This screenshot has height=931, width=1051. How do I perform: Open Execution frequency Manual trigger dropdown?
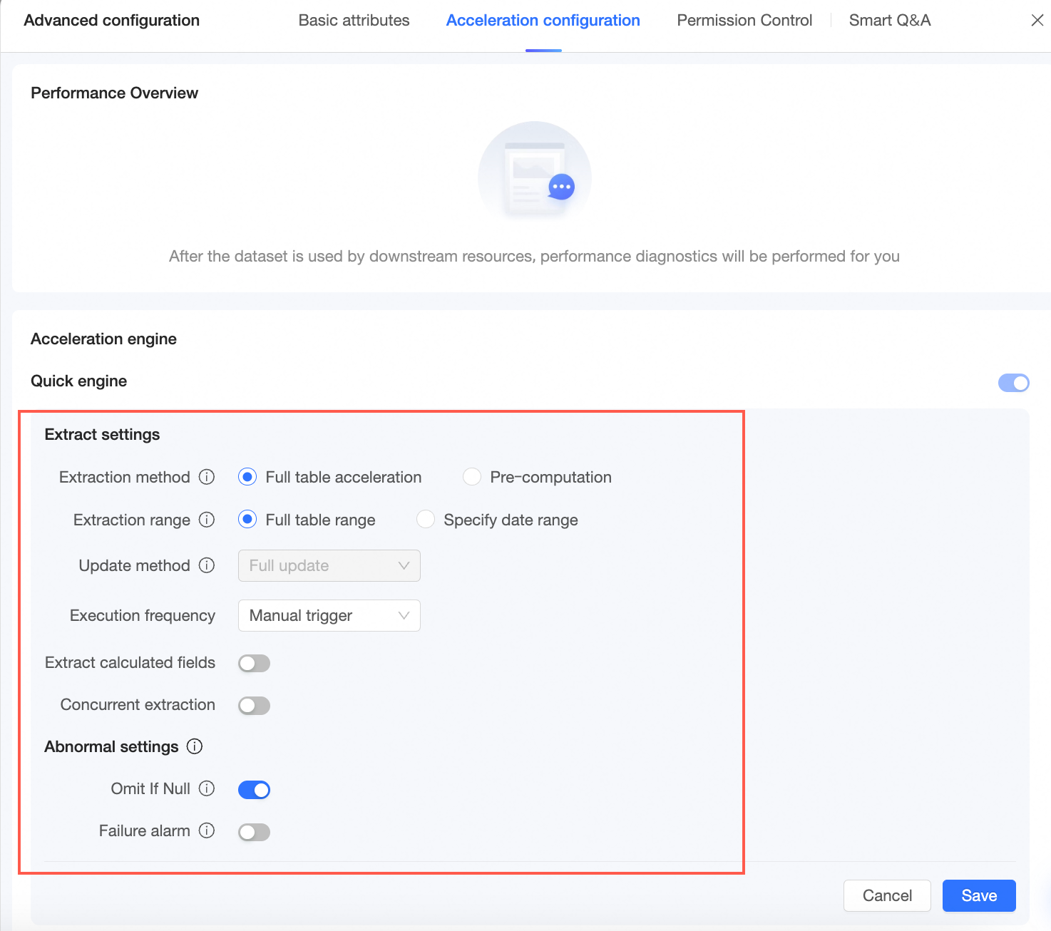pyautogui.click(x=329, y=615)
